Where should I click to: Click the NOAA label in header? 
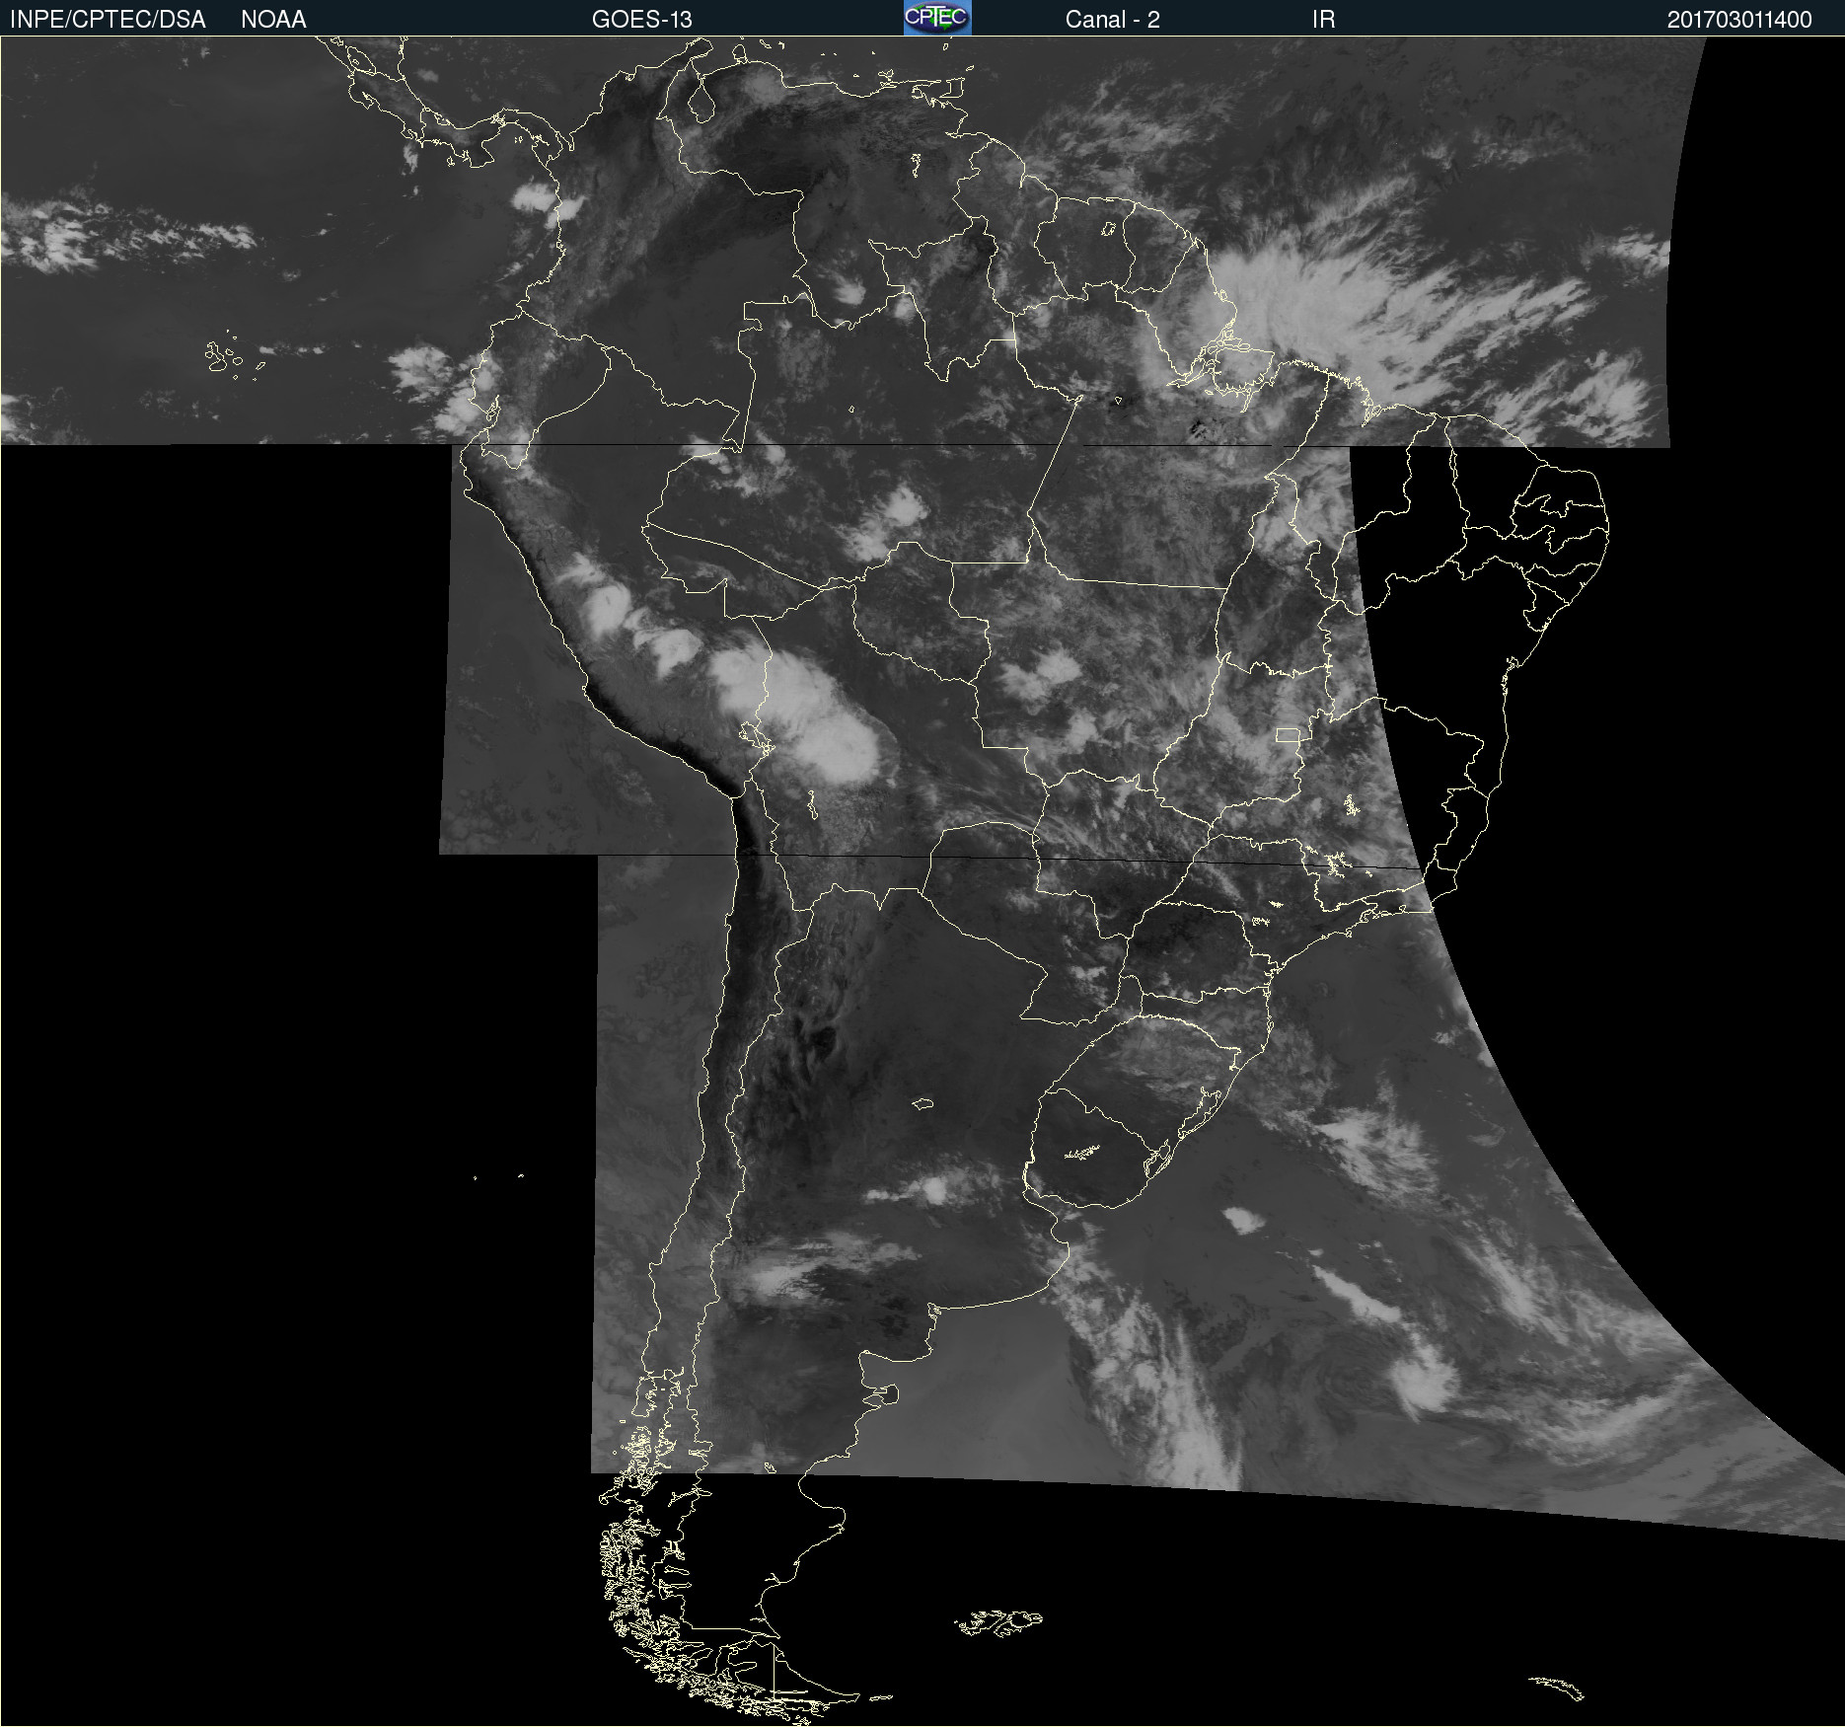click(x=273, y=19)
